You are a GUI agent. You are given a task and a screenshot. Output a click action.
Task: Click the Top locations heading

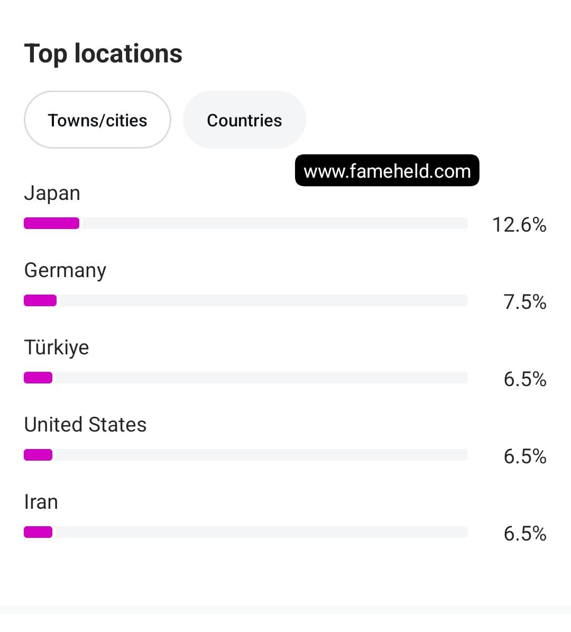[x=103, y=53]
